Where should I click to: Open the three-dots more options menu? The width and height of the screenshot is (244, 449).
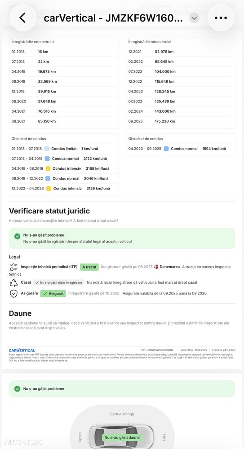[221, 18]
